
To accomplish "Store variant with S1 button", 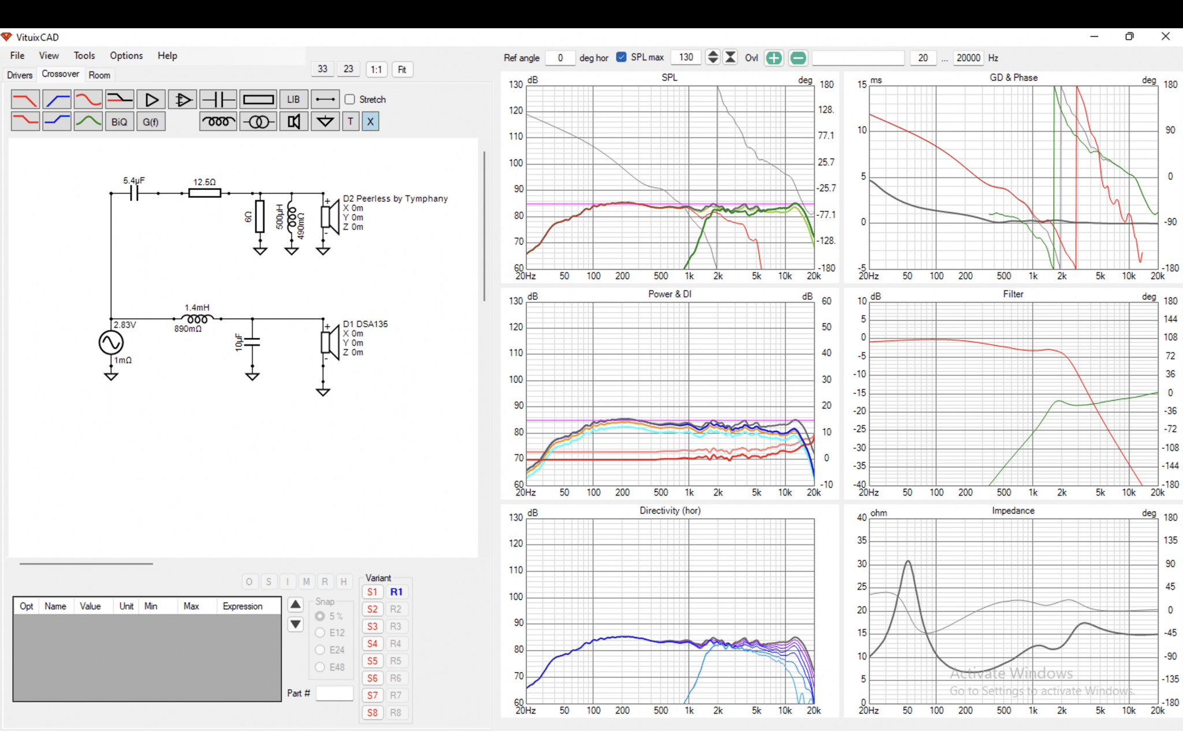I will (x=373, y=592).
